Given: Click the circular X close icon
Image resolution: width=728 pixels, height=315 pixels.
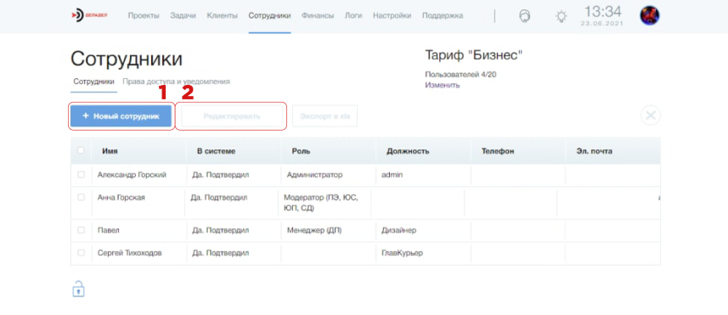Looking at the screenshot, I should pos(651,115).
